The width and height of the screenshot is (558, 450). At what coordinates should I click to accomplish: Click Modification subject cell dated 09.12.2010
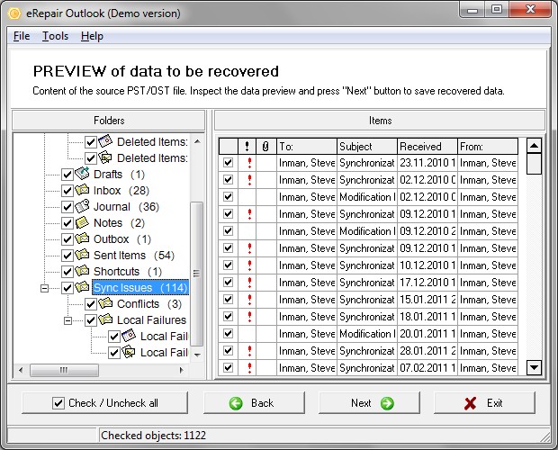(367, 231)
